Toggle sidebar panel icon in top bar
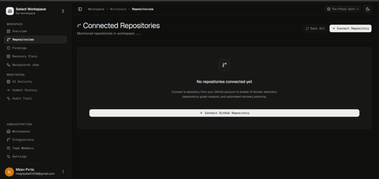The height and width of the screenshot is (179, 379). [80, 9]
